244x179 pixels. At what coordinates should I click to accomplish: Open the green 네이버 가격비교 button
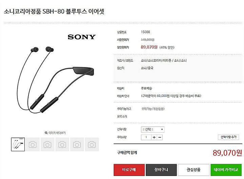[x=226, y=170]
